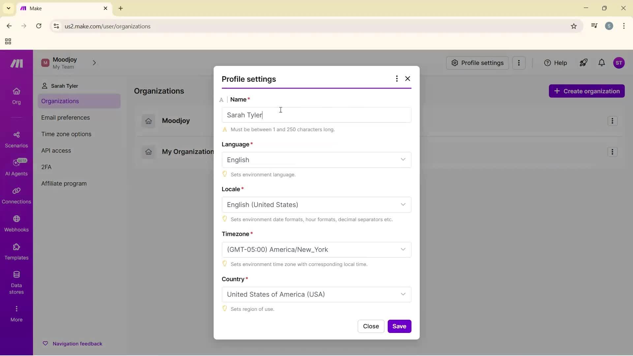Open the notifications bell
The width and height of the screenshot is (633, 356).
tap(601, 63)
